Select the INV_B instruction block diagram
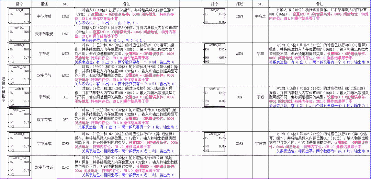Screen dimensions: 371x179 (x=19, y=16)
